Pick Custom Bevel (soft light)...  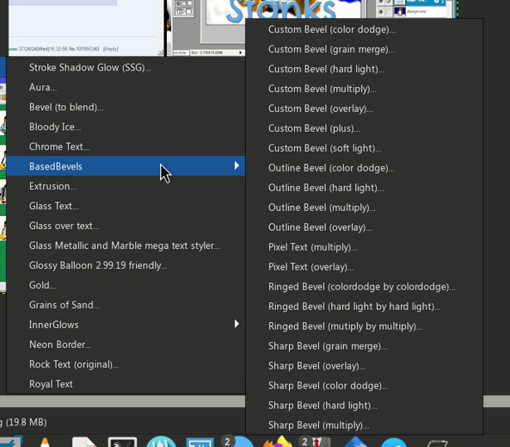[364, 148]
